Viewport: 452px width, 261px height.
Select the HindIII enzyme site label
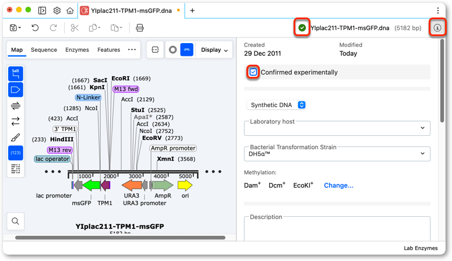tap(62, 139)
